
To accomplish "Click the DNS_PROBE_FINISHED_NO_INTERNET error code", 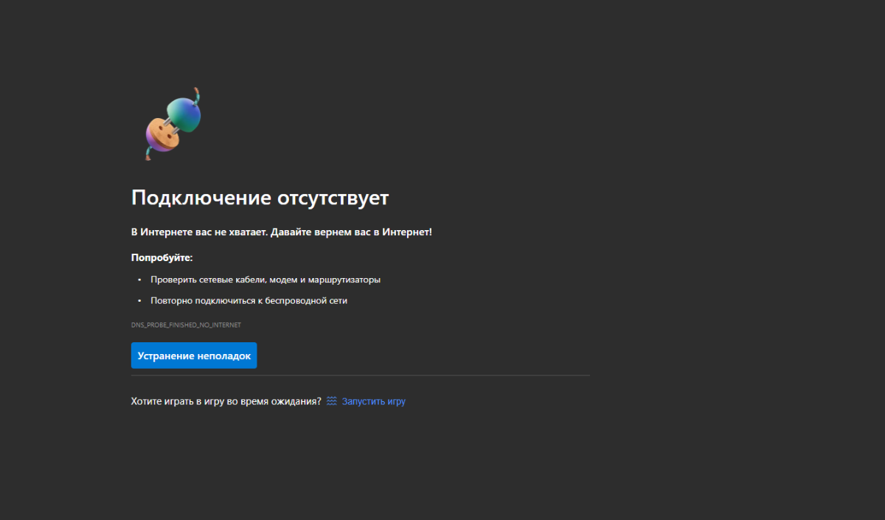I will 186,325.
